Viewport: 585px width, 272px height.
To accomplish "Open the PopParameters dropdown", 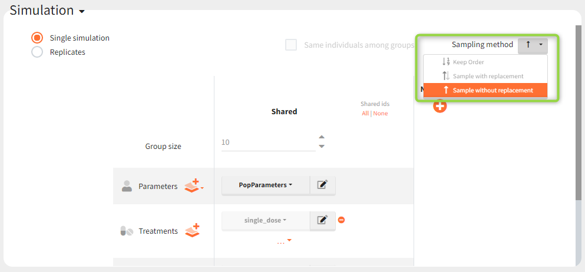I will [x=266, y=185].
